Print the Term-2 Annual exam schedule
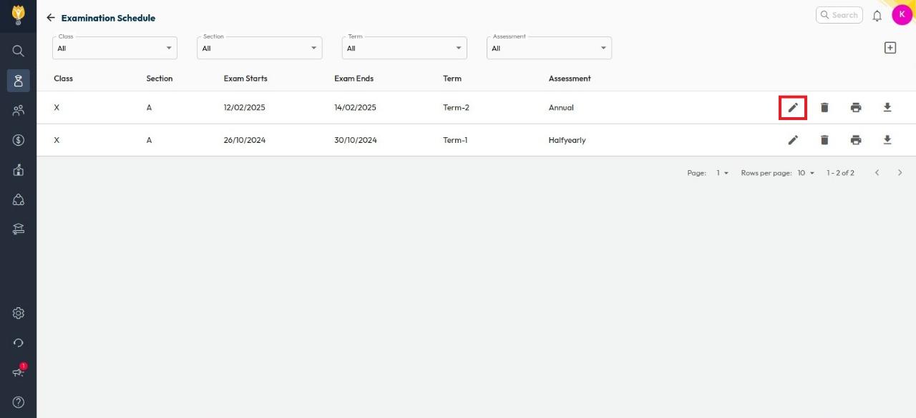916x418 pixels. 856,108
